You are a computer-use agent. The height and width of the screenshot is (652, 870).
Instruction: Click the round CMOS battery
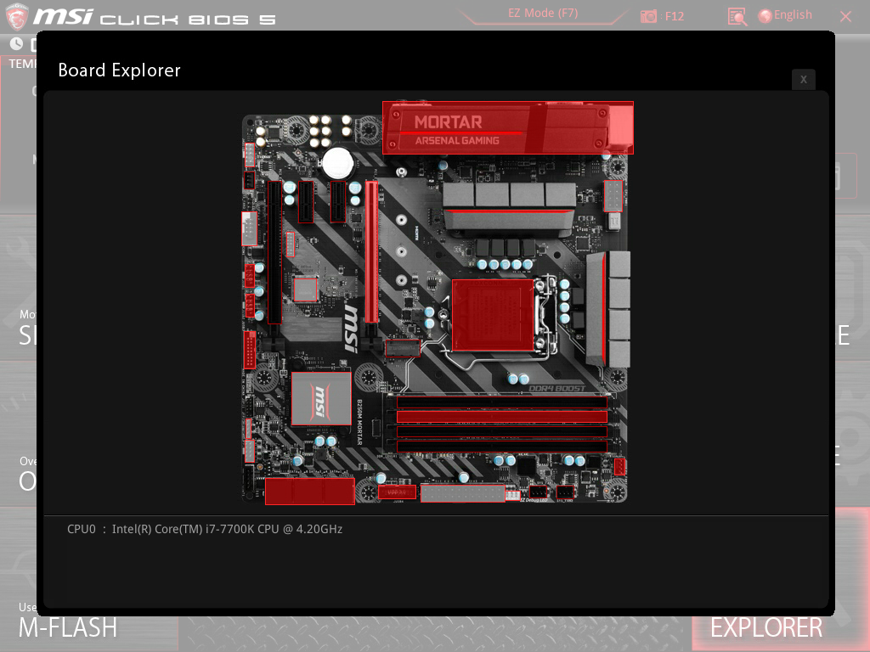pyautogui.click(x=337, y=163)
